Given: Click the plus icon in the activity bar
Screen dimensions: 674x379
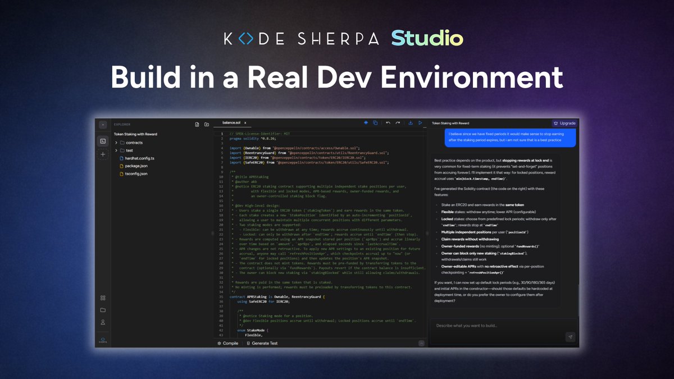Looking at the screenshot, I should 103,154.
